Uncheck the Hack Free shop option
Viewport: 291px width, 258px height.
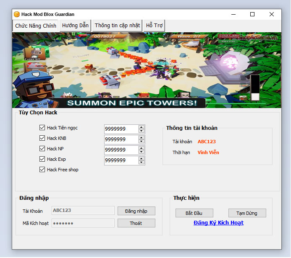coord(42,170)
